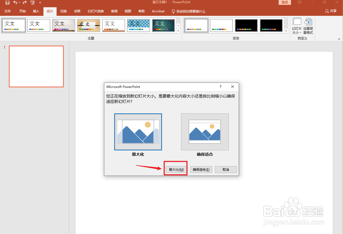Open the Acrobat tab
Viewport: 343px width, 234px height.
pos(158,11)
